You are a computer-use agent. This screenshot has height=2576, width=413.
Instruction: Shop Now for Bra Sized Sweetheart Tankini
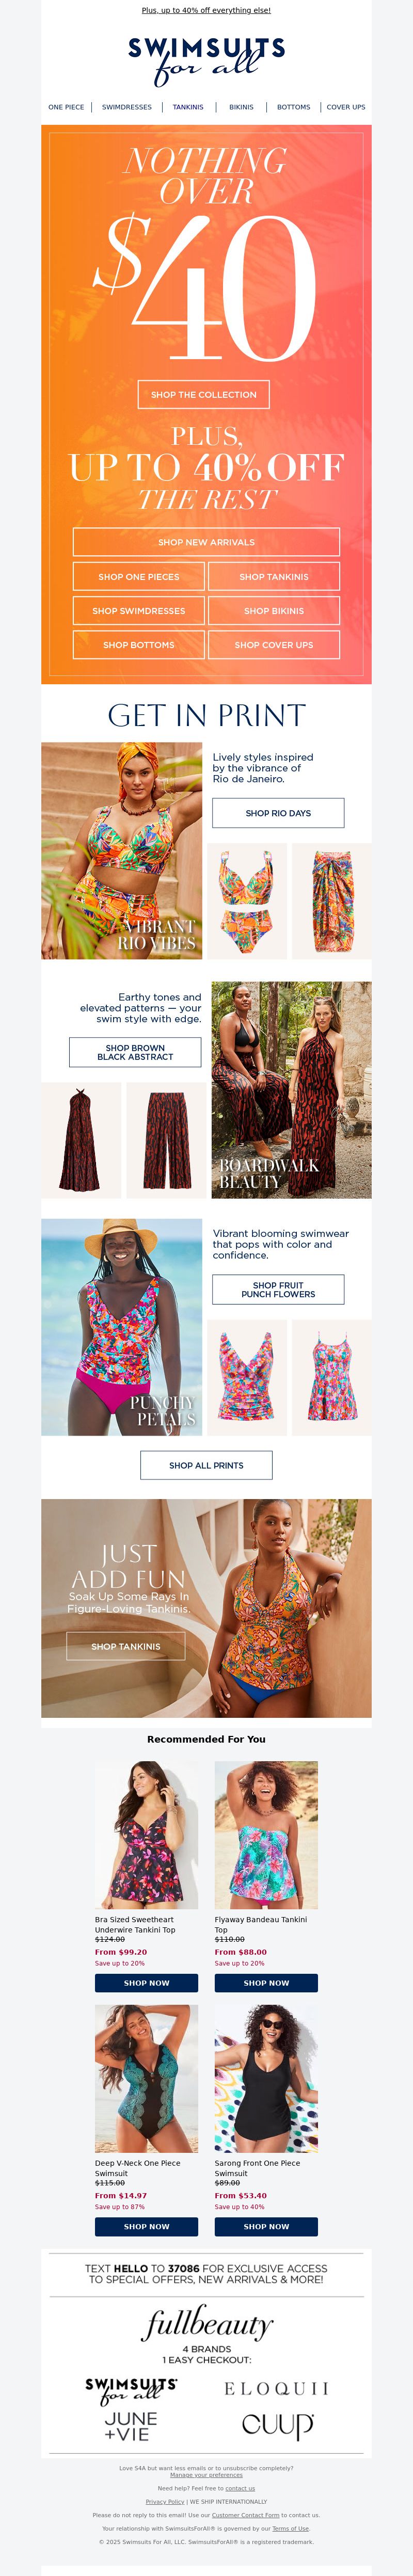[146, 1983]
